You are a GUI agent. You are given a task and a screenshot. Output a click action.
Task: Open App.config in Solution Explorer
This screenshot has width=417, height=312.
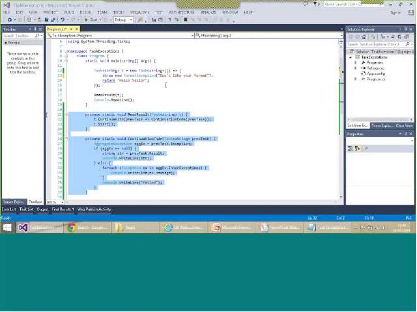pos(376,73)
